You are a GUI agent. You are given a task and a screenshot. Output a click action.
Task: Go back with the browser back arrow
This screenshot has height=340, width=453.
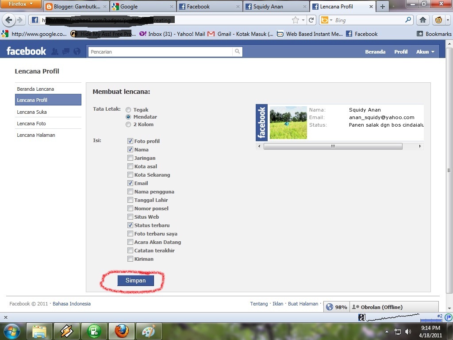coord(9,20)
